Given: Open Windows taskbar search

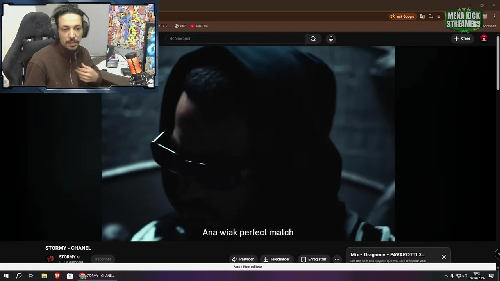Looking at the screenshot, I should 19,276.
